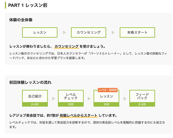This screenshot has width=173, height=138.
Task: Click the arrow after レベルチェック
Action: pos(89,99)
